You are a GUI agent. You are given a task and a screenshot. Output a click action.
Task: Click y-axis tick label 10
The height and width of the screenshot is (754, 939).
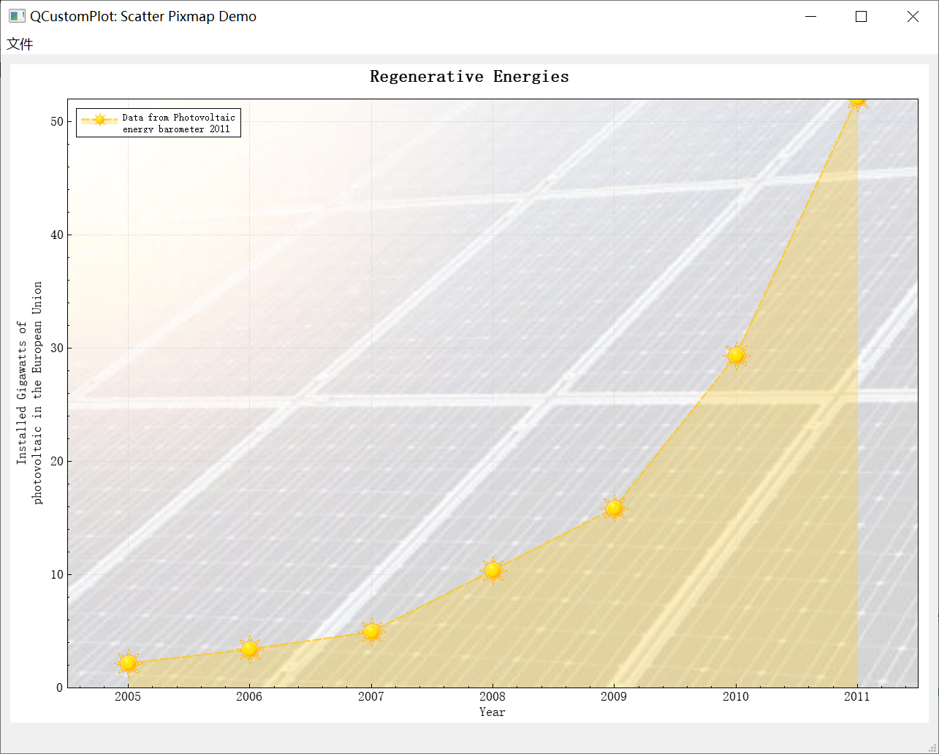point(57,574)
